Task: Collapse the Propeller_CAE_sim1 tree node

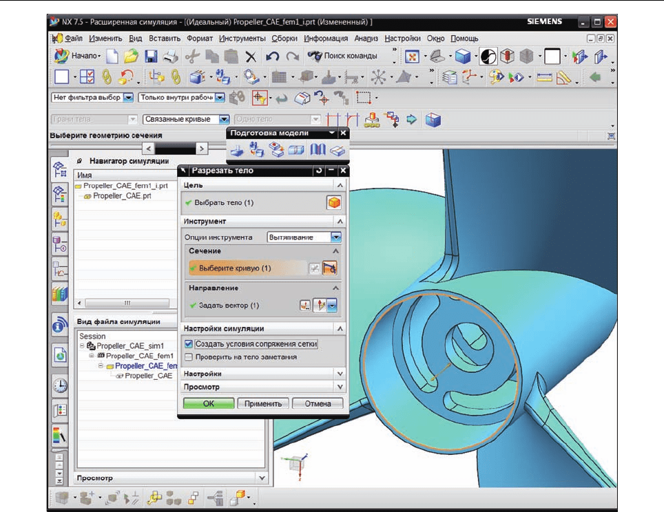Action: coord(82,345)
